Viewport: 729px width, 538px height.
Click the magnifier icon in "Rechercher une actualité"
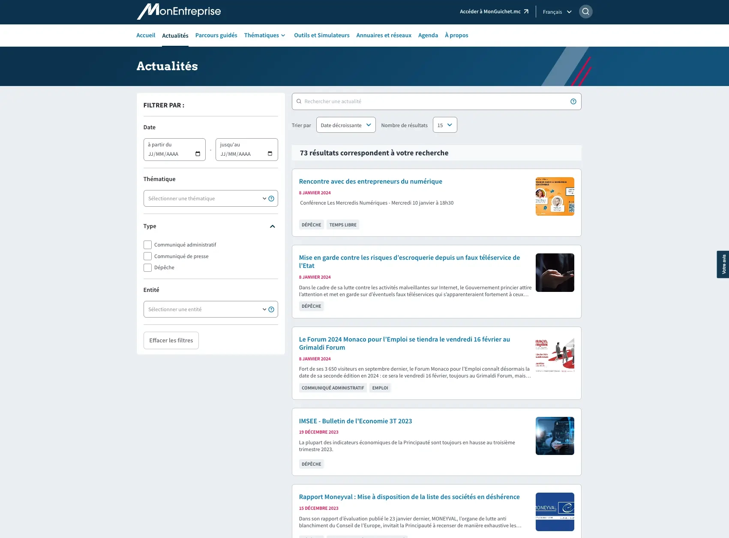coord(299,101)
